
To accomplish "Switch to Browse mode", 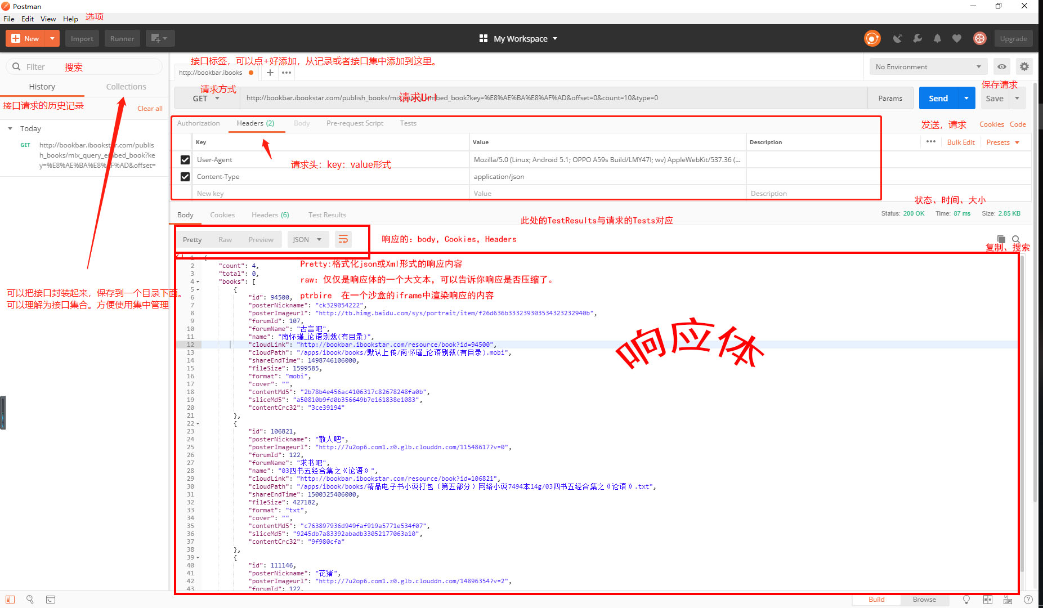I will 924,600.
